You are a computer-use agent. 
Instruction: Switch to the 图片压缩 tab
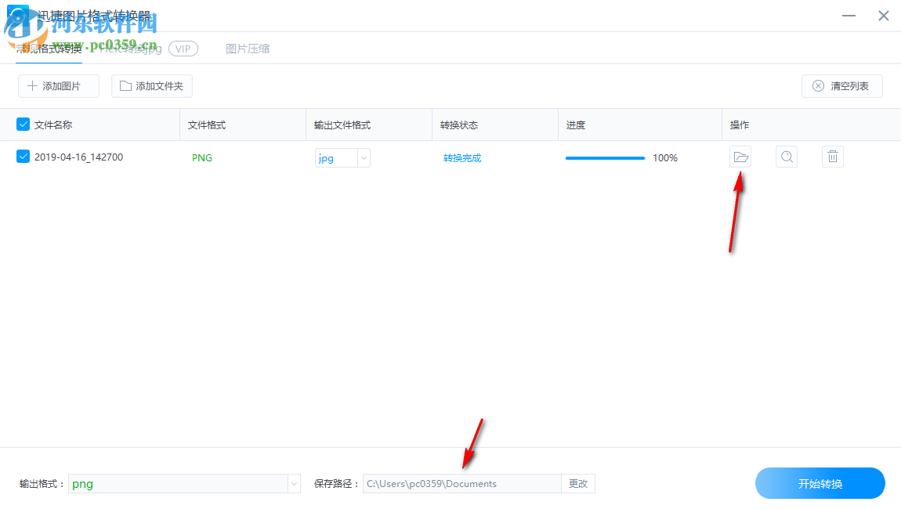click(248, 48)
